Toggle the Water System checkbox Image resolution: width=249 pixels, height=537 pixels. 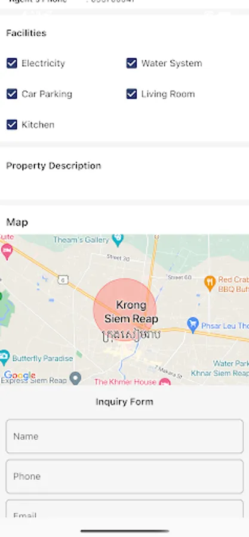tap(131, 63)
